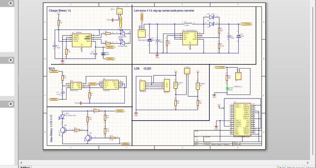Select resistor R19 10k

[x=227, y=78]
